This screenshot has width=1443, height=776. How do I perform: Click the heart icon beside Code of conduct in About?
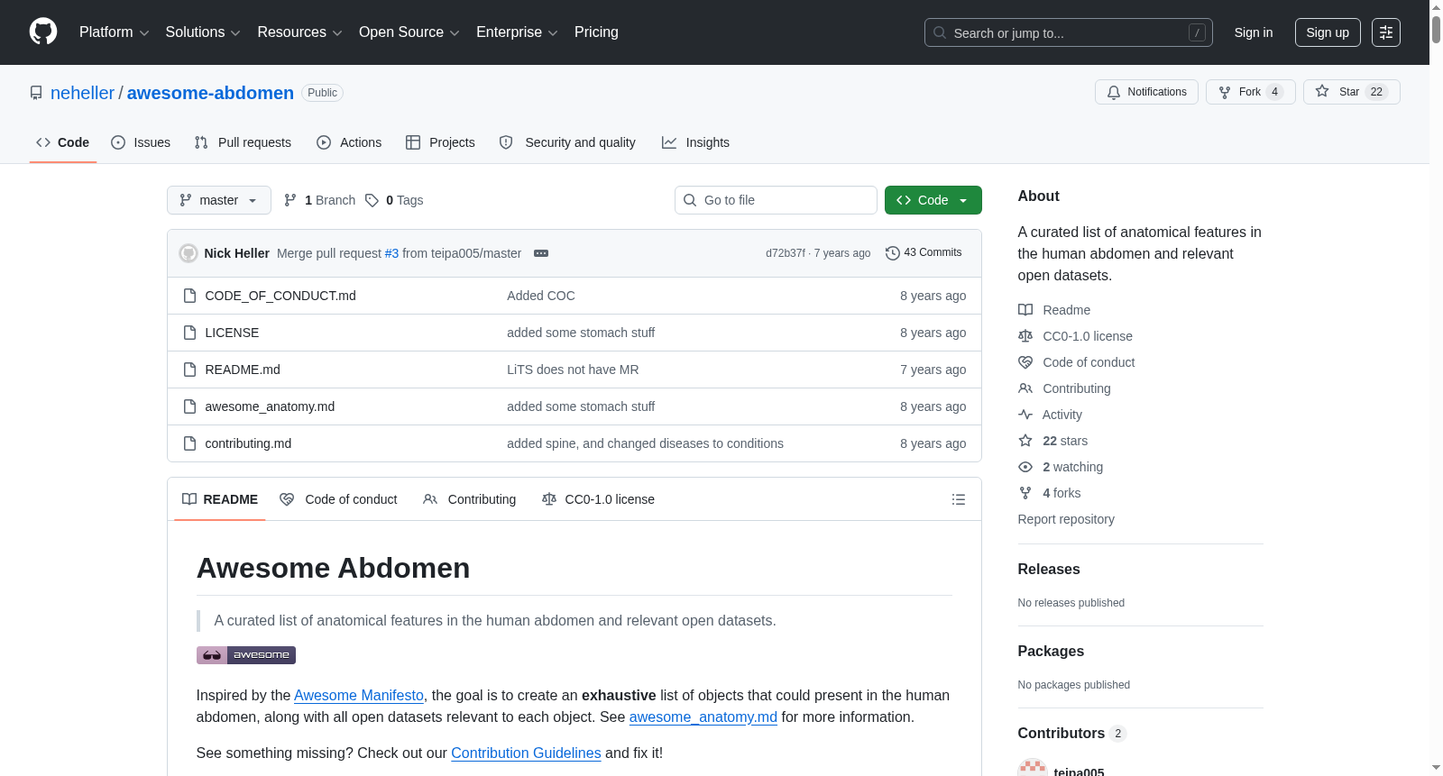coord(1025,362)
